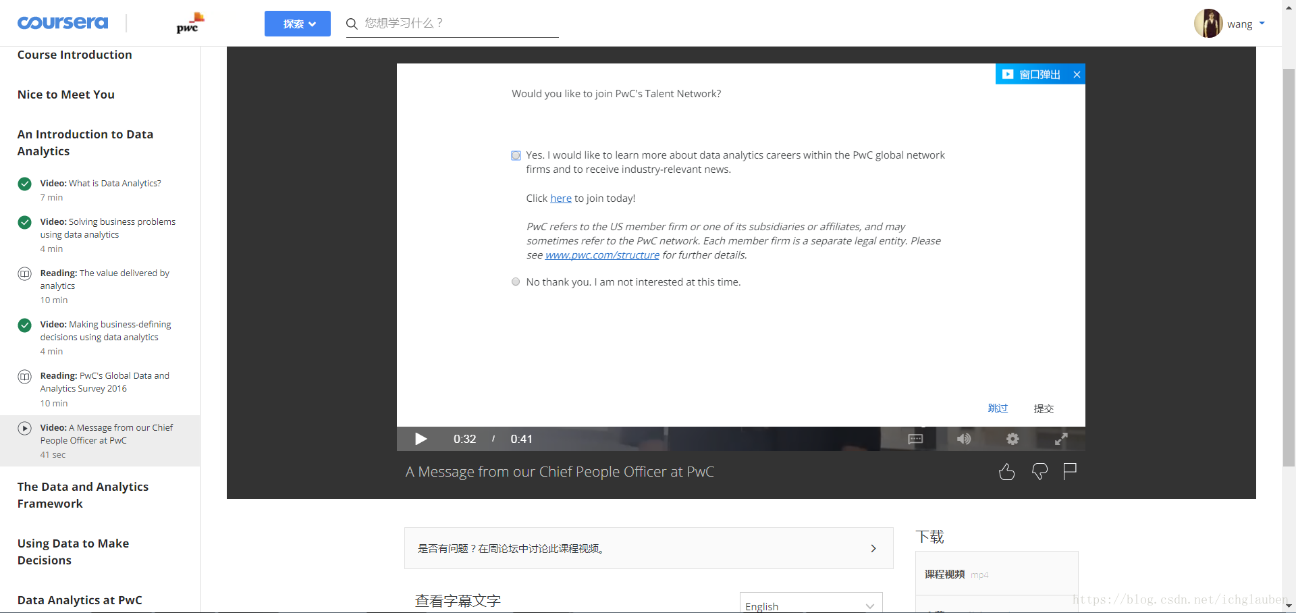Play the video
This screenshot has width=1296, height=613.
click(x=421, y=439)
